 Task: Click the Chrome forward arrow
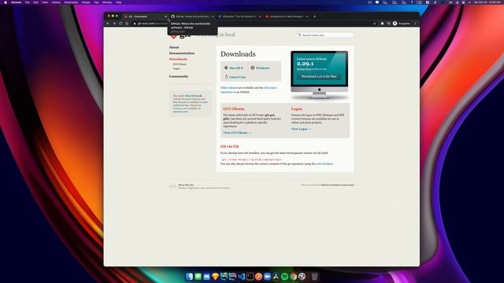[x=113, y=24]
